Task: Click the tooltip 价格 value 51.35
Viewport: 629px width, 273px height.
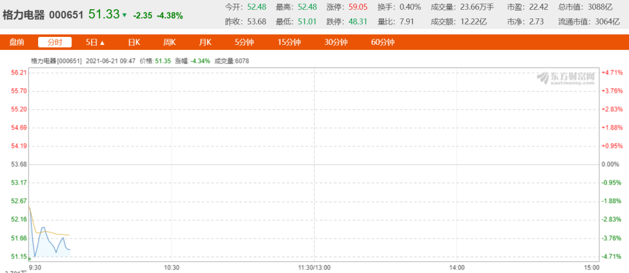Action: (x=163, y=61)
